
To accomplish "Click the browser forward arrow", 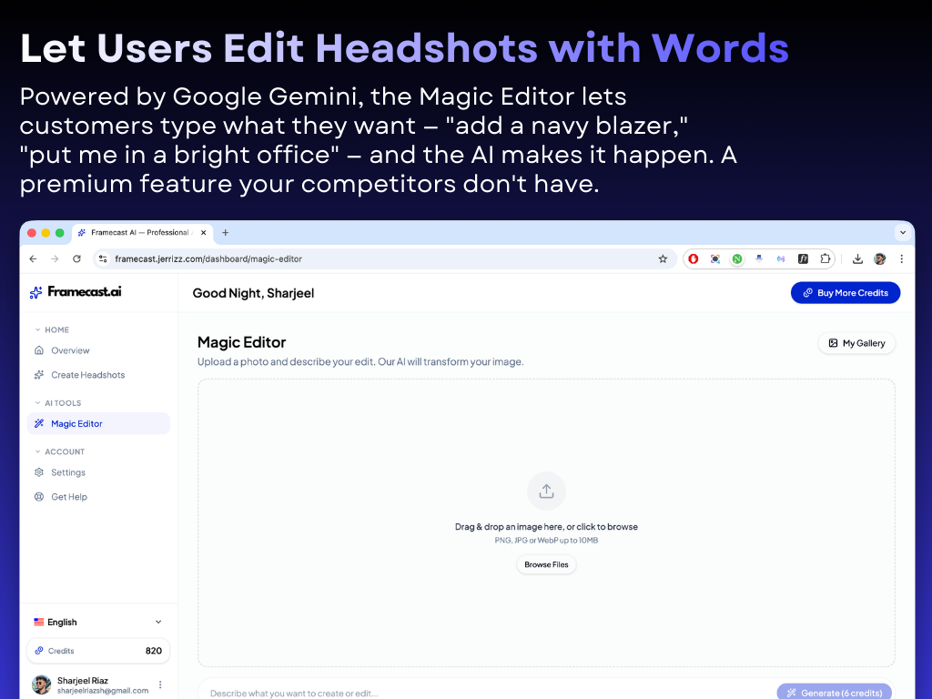I will (55, 258).
